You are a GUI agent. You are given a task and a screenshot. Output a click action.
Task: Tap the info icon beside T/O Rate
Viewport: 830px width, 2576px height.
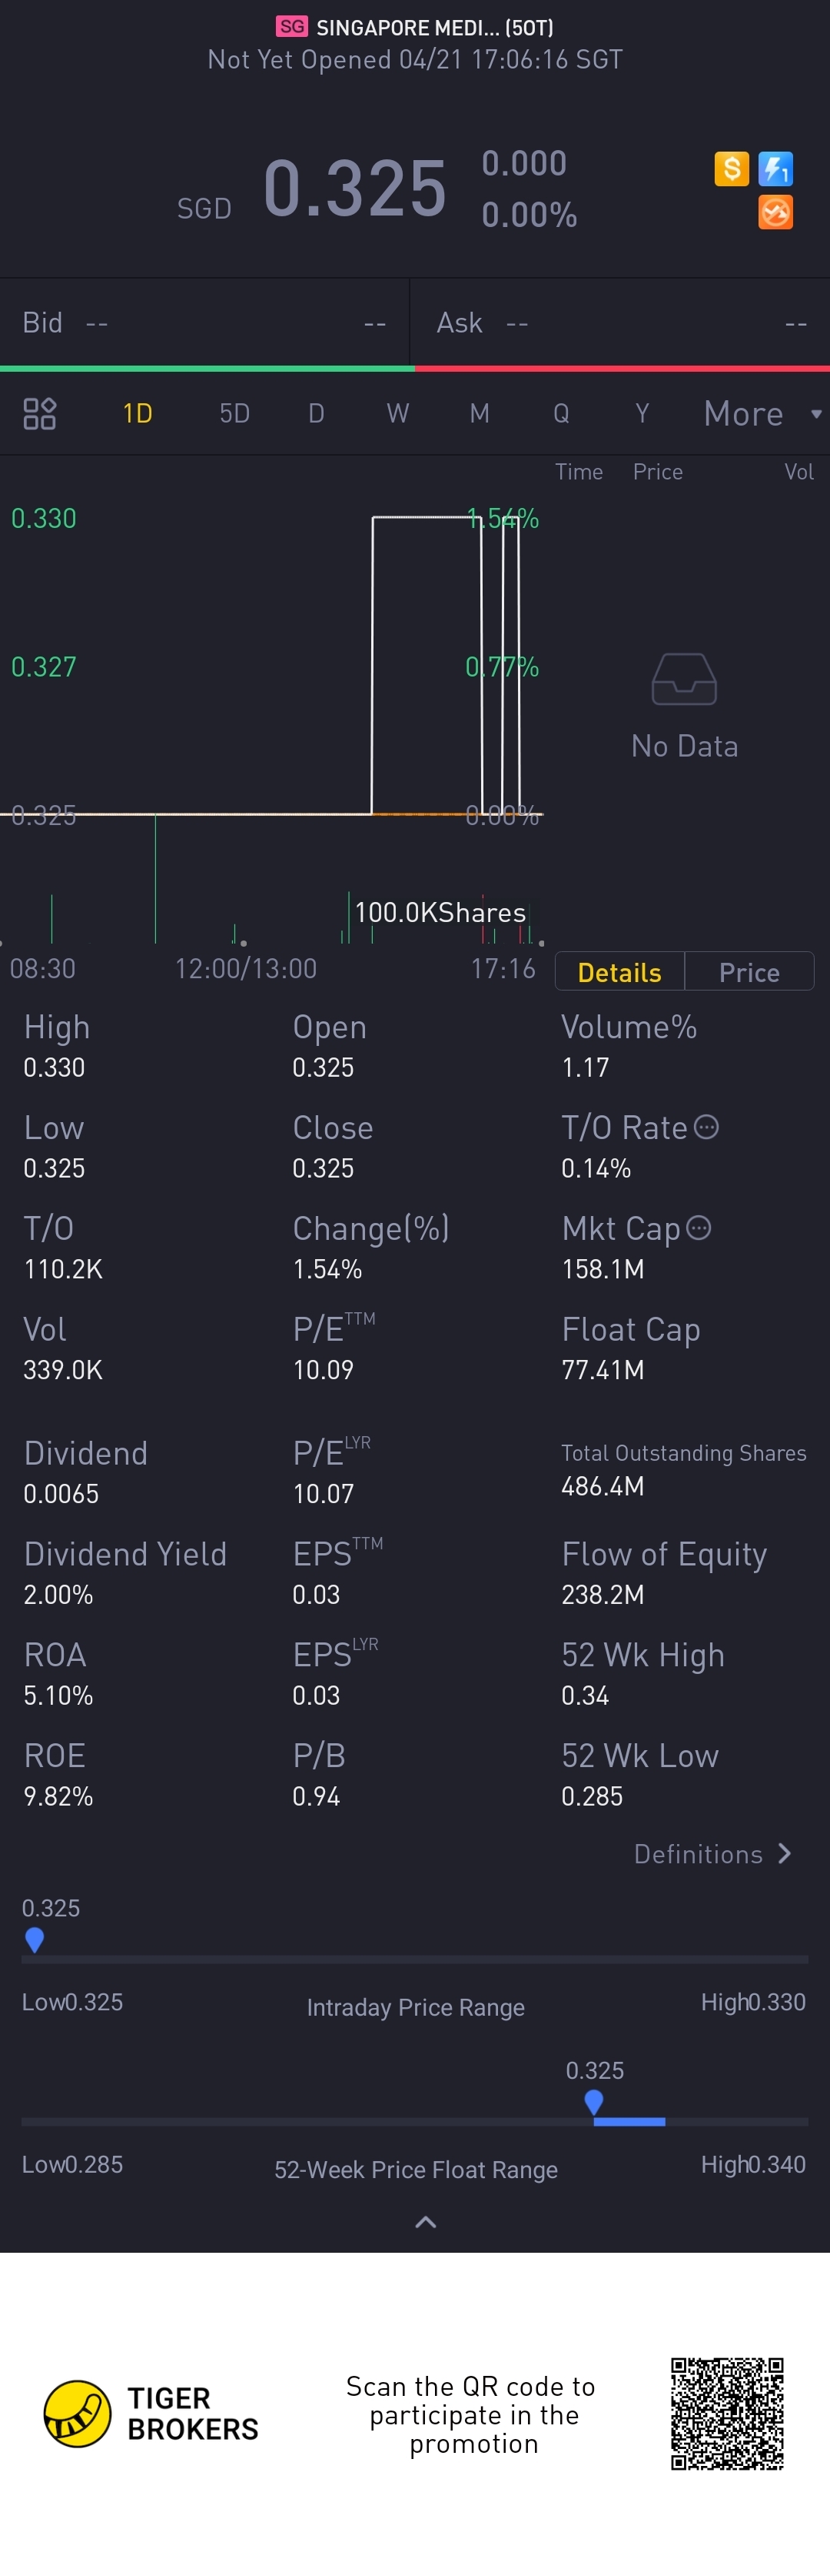click(706, 1127)
